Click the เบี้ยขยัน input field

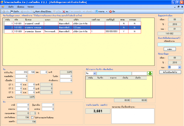(21, 80)
